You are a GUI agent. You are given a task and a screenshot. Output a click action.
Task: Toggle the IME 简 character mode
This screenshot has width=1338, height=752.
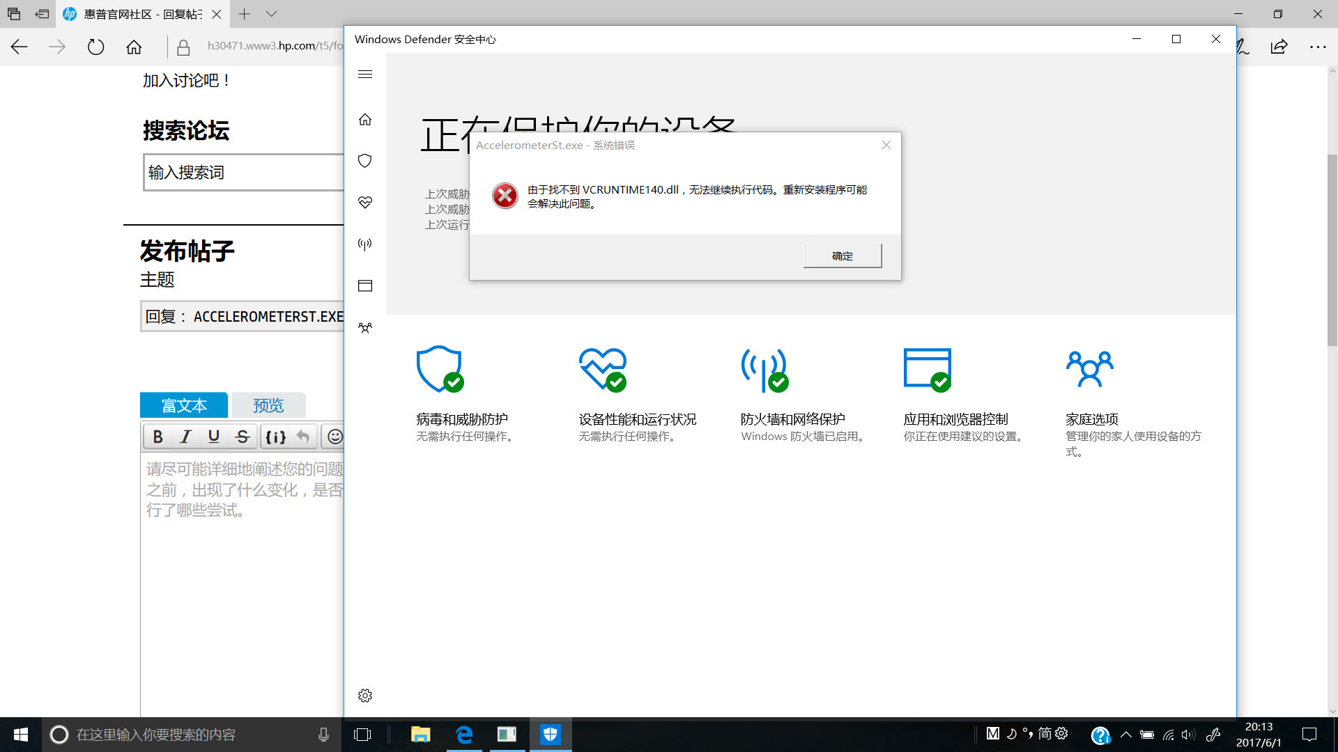(x=1045, y=733)
